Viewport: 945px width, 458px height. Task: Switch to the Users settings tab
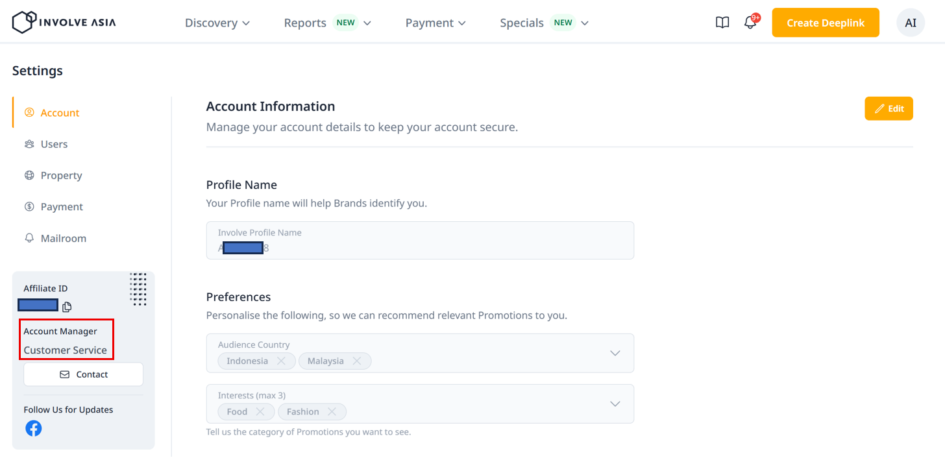[54, 144]
